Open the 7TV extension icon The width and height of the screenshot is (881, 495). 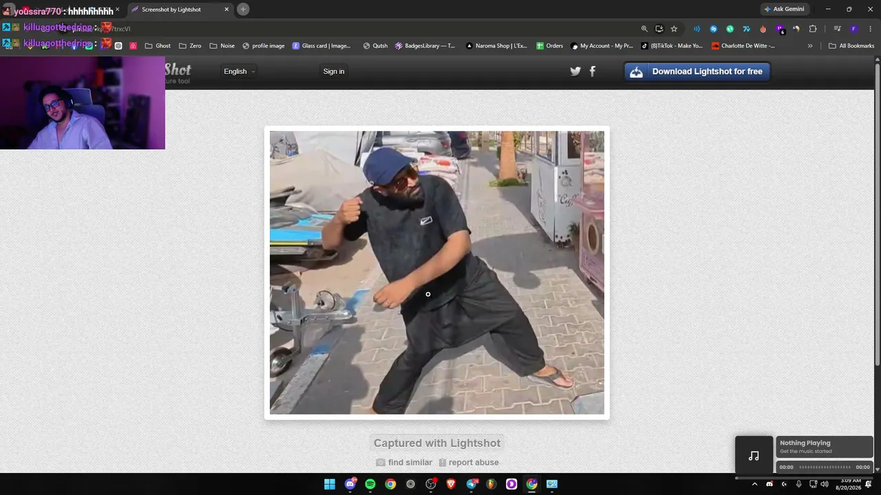pyautogui.click(x=746, y=29)
